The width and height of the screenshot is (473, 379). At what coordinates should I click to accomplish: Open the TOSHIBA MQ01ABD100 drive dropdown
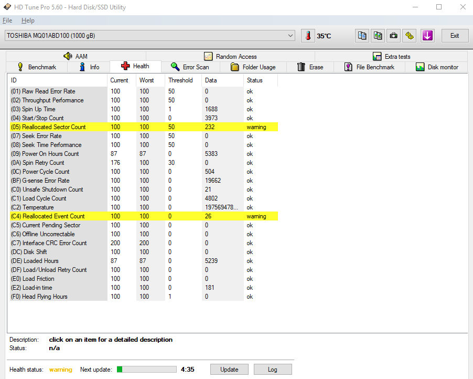point(150,36)
